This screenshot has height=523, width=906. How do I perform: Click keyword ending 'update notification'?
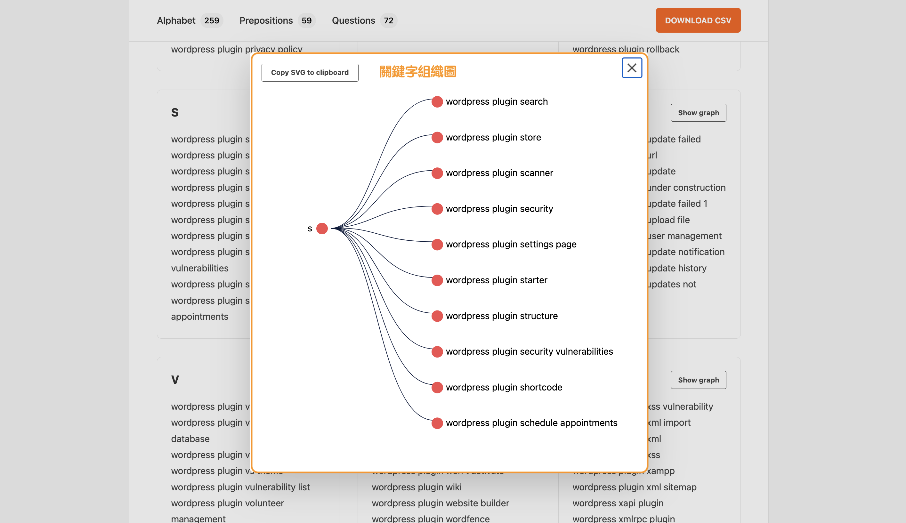(686, 252)
